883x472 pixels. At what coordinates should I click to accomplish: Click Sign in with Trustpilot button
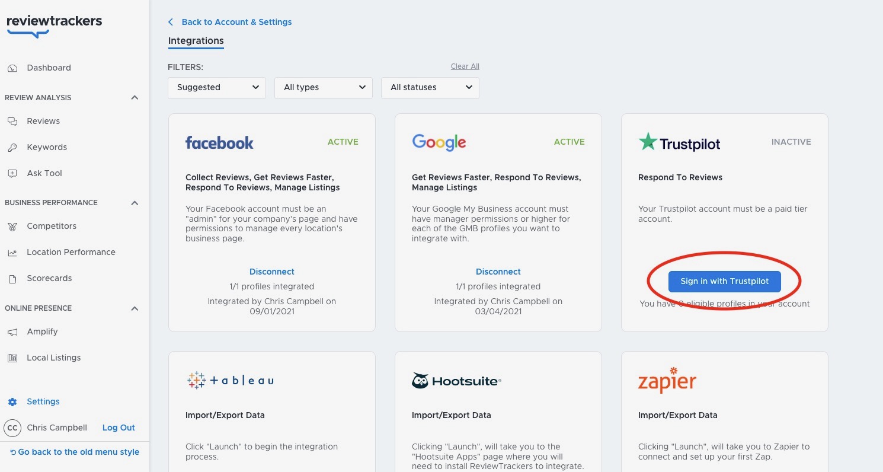[x=725, y=282]
